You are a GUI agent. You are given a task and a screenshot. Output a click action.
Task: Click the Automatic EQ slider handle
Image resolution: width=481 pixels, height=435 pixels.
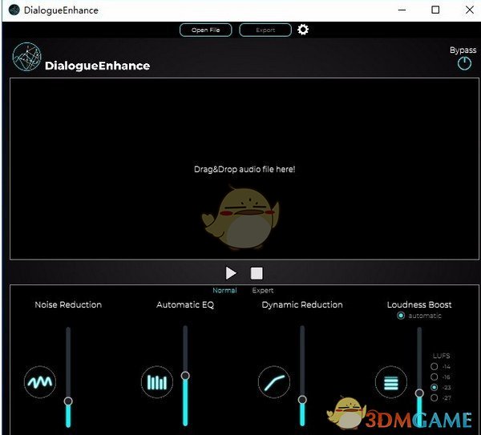point(185,376)
